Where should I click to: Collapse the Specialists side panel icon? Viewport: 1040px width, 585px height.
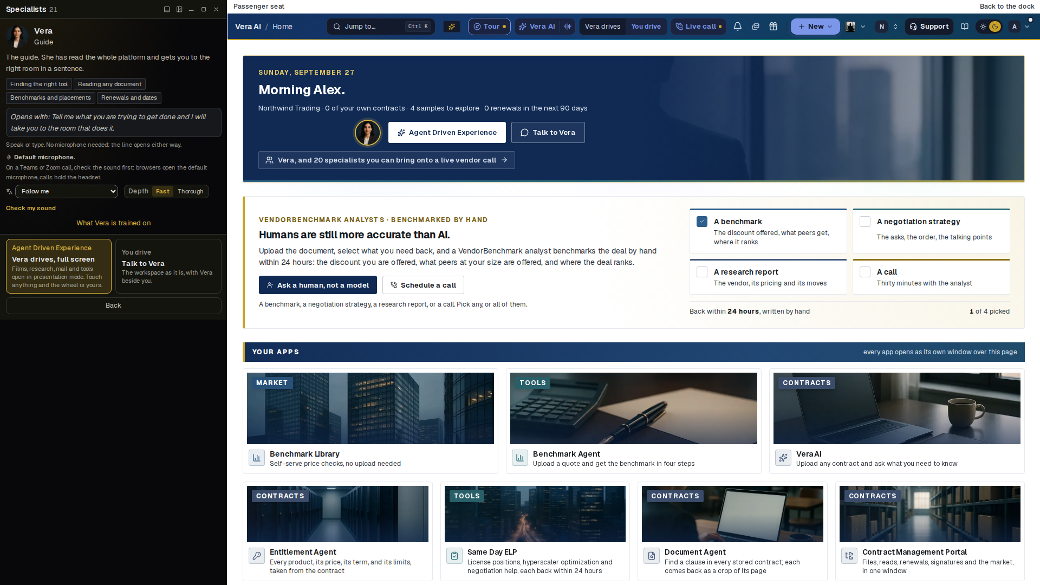(179, 9)
